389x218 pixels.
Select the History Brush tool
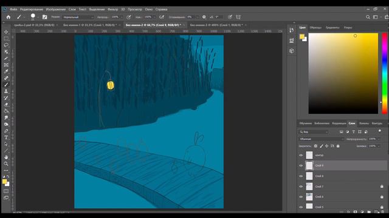(6, 98)
